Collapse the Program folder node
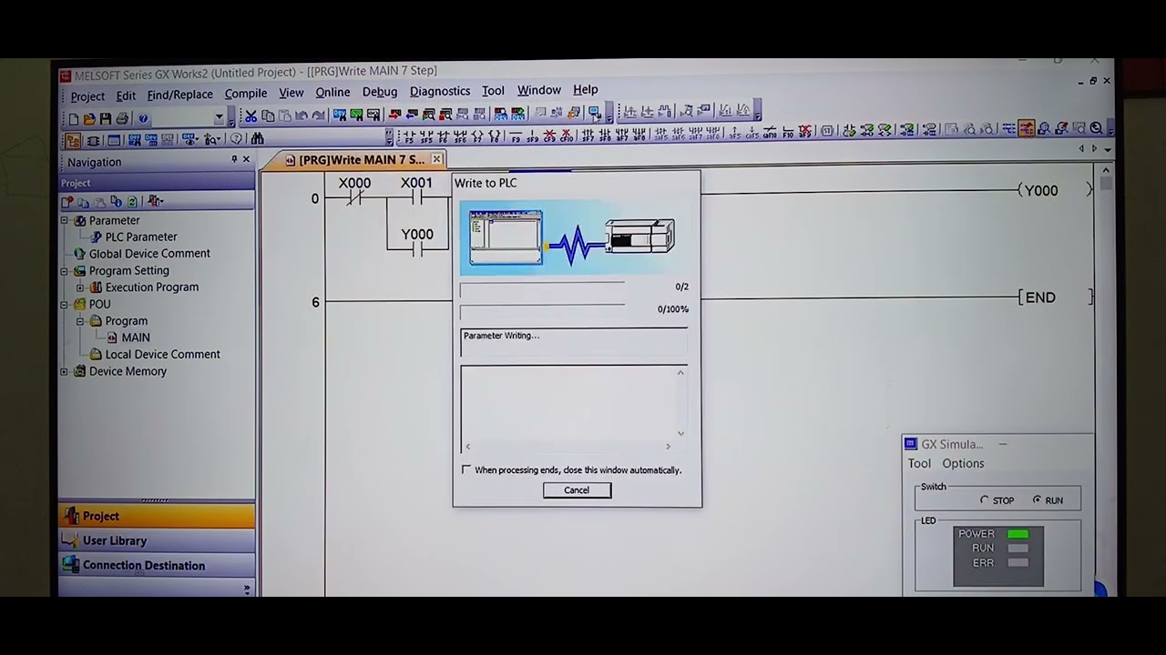The width and height of the screenshot is (1166, 655). coord(80,321)
